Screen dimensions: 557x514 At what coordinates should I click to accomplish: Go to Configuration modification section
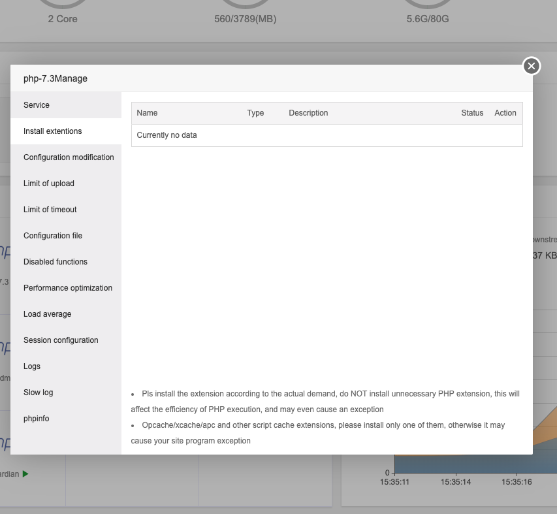[69, 157]
